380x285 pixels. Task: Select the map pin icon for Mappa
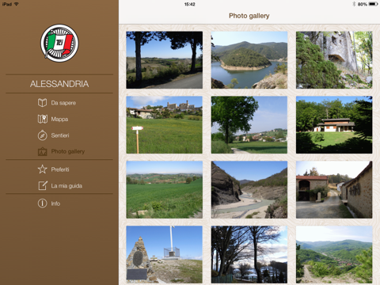42,119
